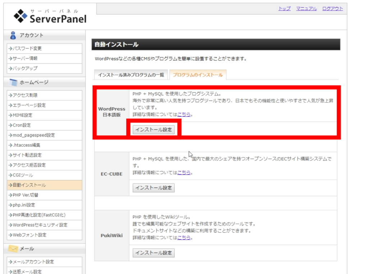
Task: Open エラーページ設定 menu item
Action: pyautogui.click(x=45, y=105)
